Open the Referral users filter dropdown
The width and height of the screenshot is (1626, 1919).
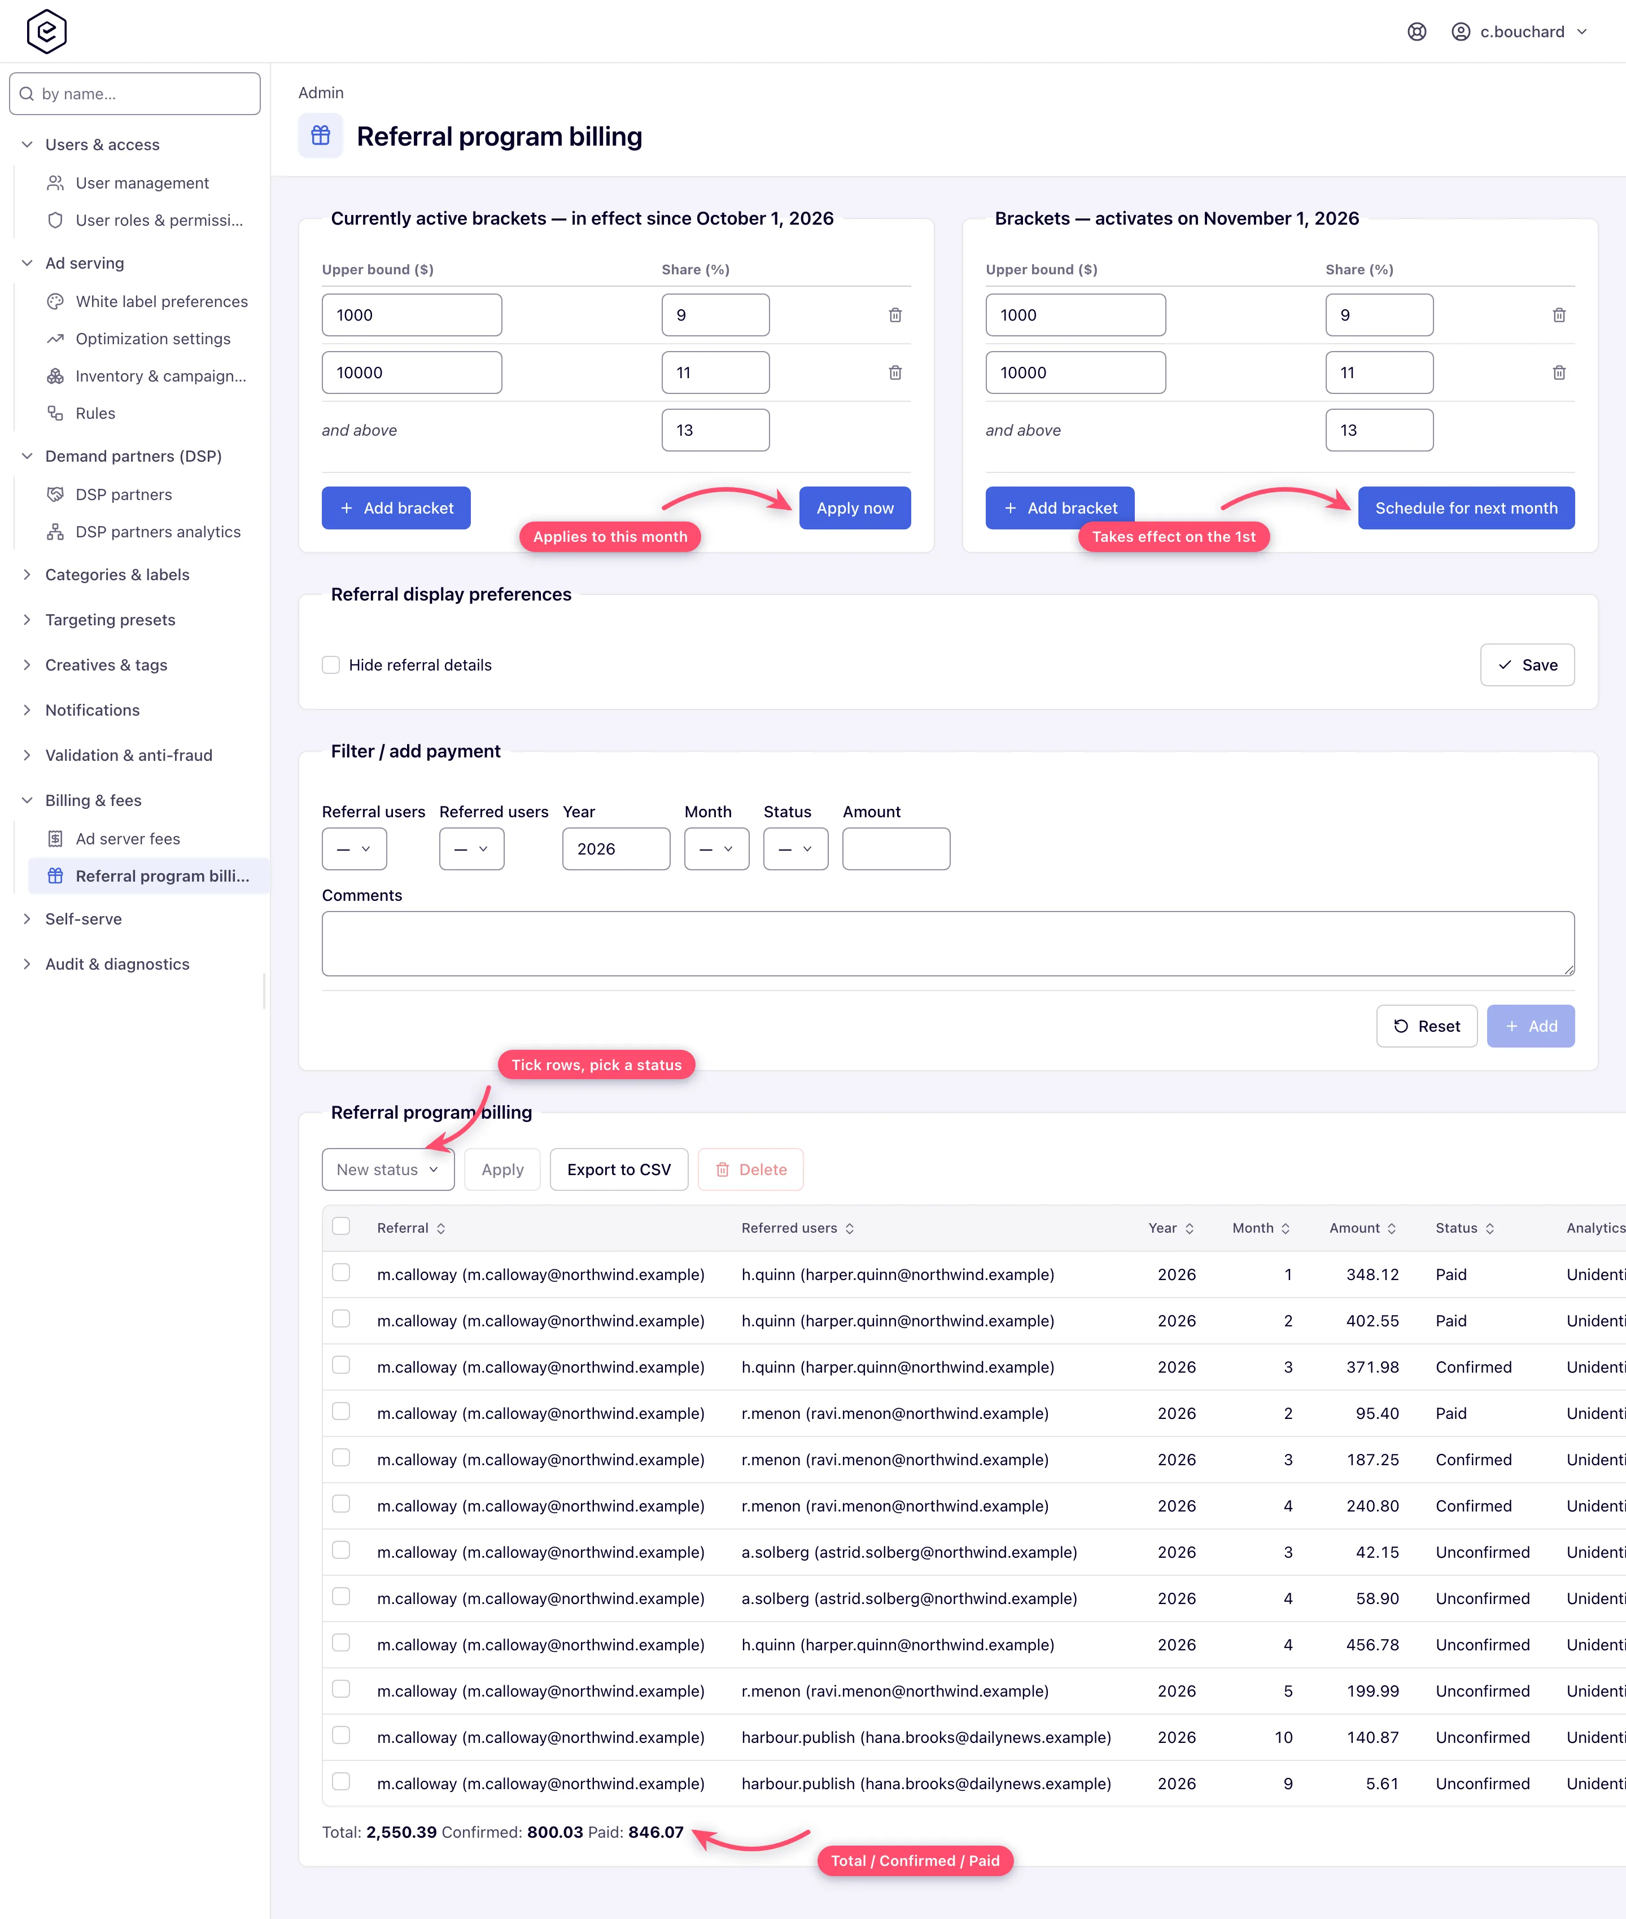click(x=354, y=848)
